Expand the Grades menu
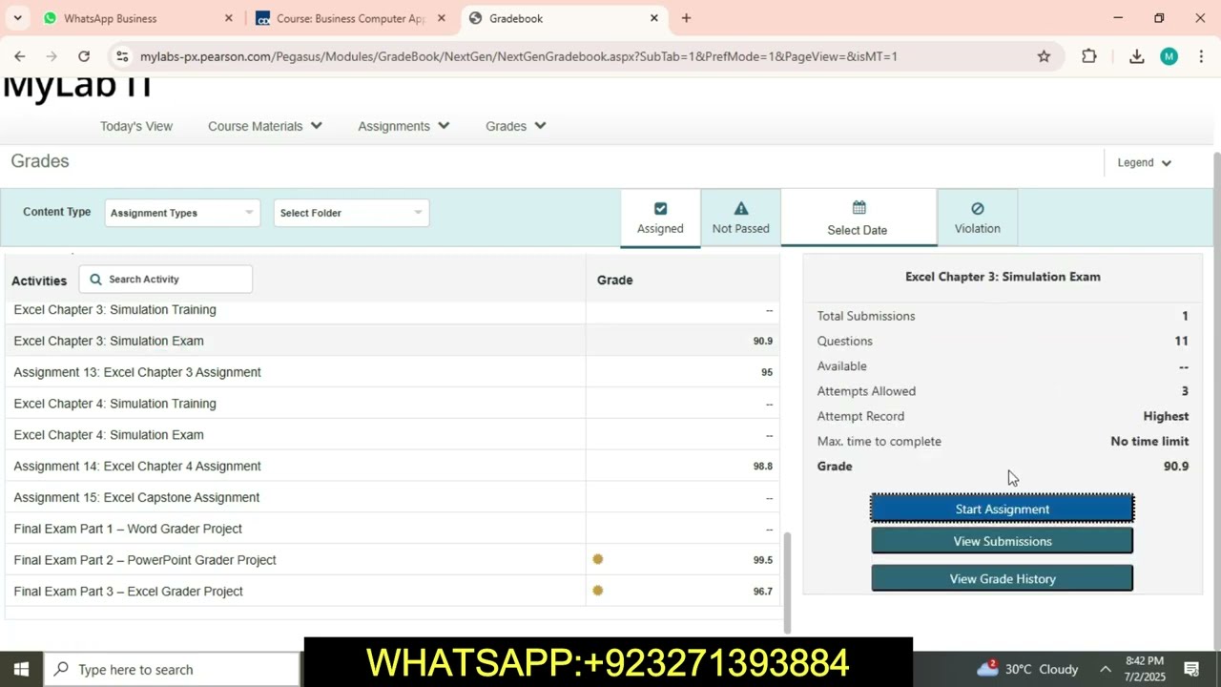The image size is (1221, 687). tap(515, 126)
